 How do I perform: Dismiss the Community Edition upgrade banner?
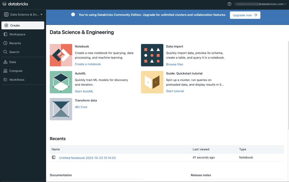click(x=286, y=14)
